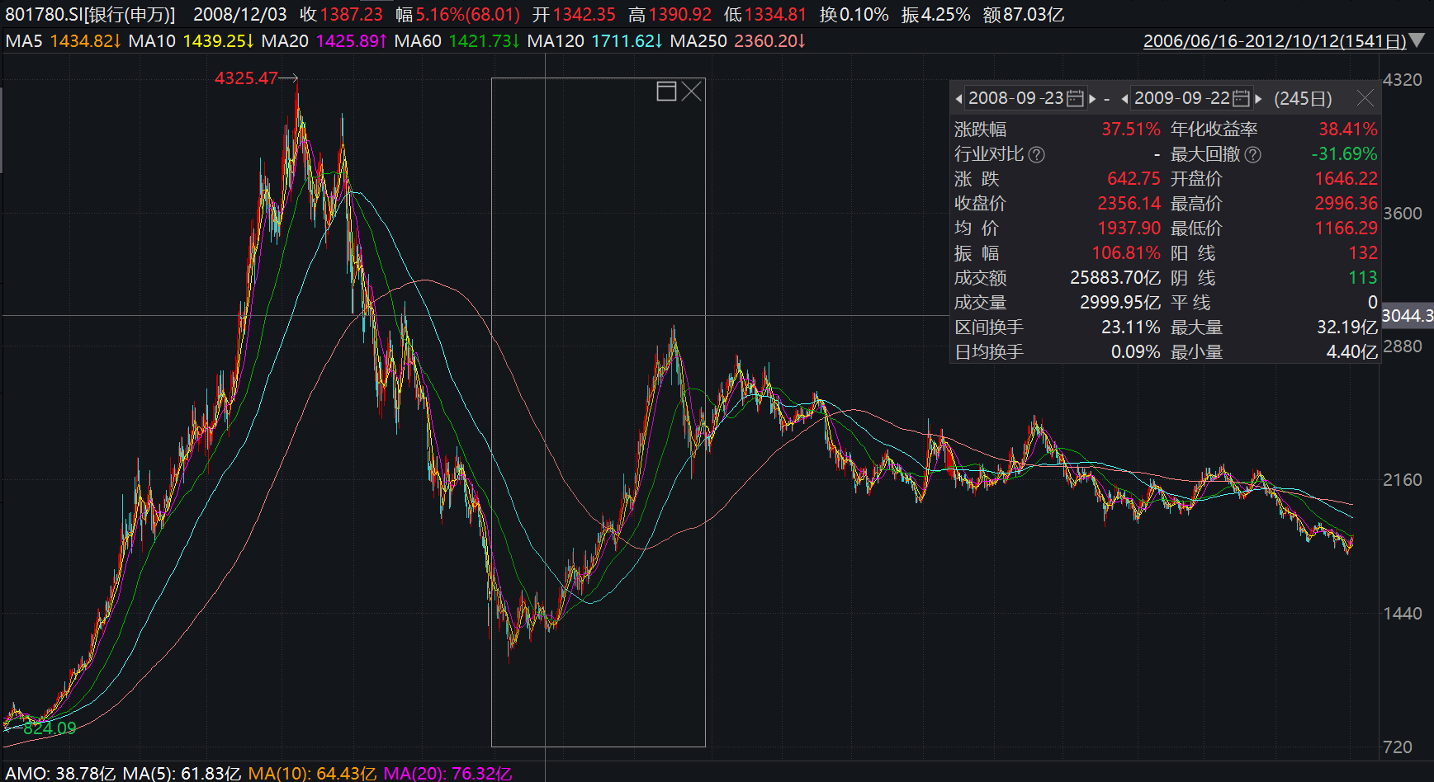Image resolution: width=1434 pixels, height=782 pixels.
Task: Click the MA250 2360.20 indicator label
Action: [737, 40]
